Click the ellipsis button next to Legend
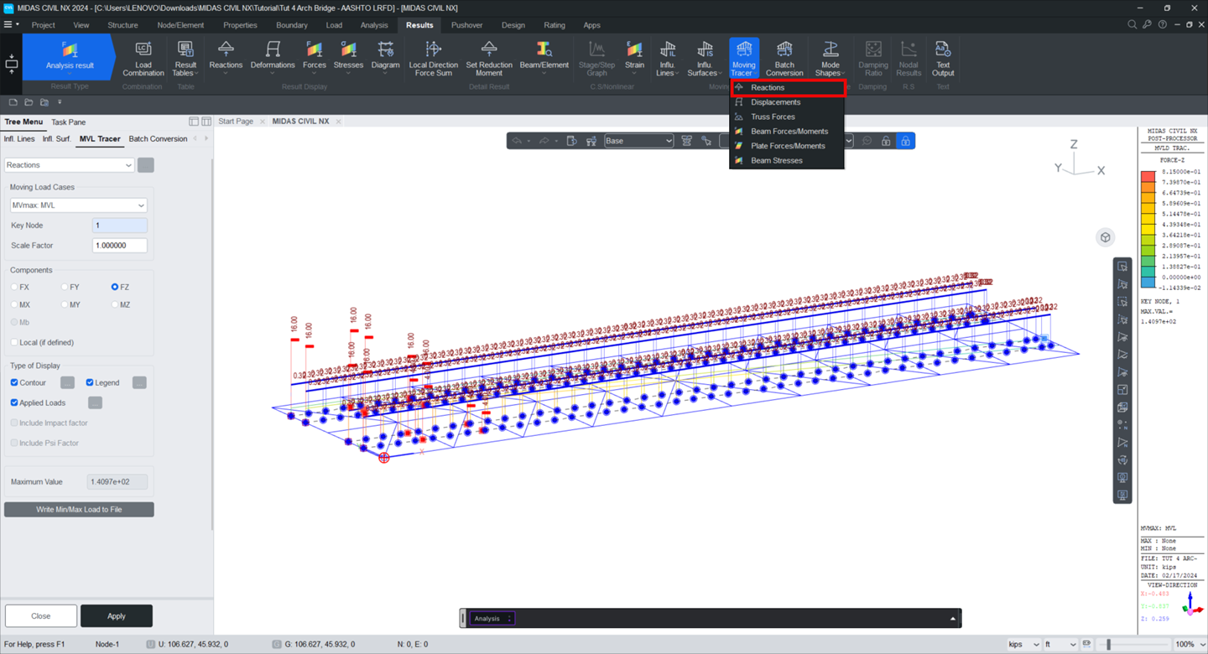This screenshot has height=654, width=1208. [x=139, y=382]
